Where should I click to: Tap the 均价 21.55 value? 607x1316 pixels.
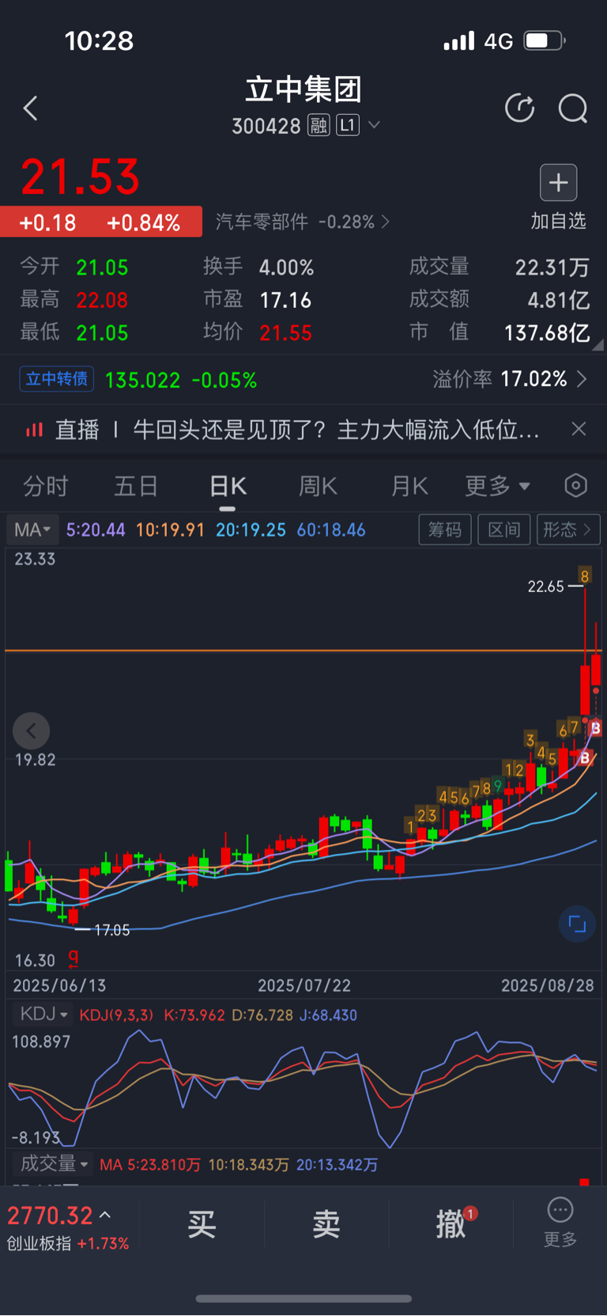(285, 332)
